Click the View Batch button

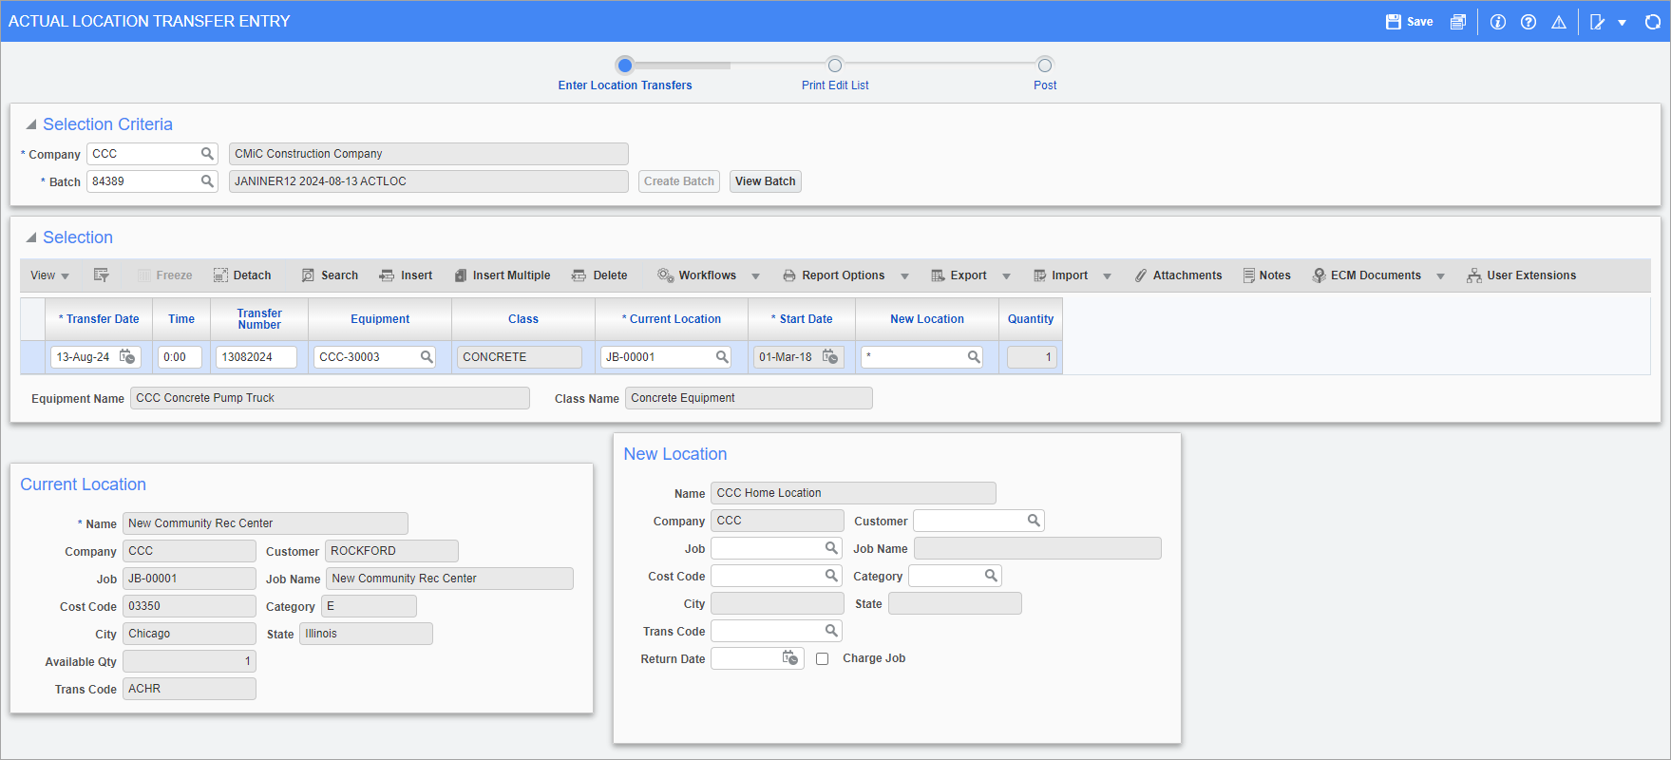point(766,181)
